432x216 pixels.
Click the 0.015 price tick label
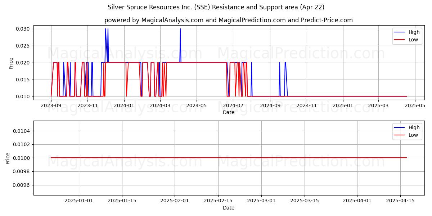(23, 80)
